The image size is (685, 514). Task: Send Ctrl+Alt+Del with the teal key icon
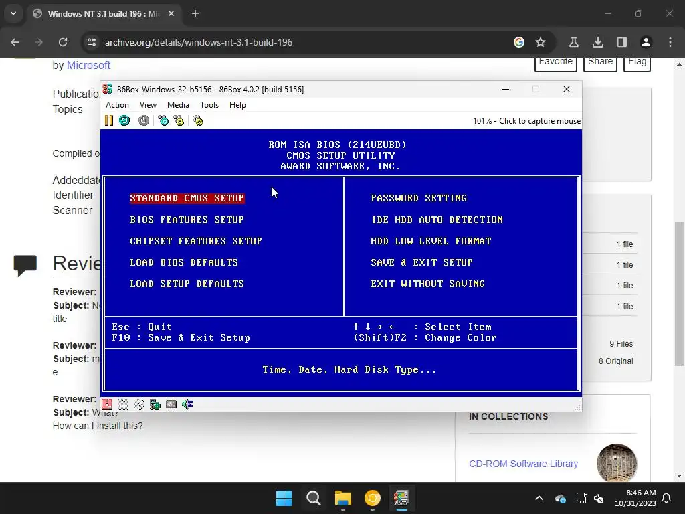163,120
